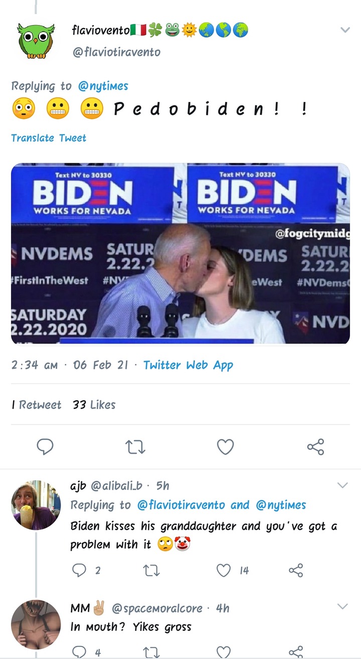Screen dimensions: 361x660
Task: Open ajb's profile picture
Action: 36,505
